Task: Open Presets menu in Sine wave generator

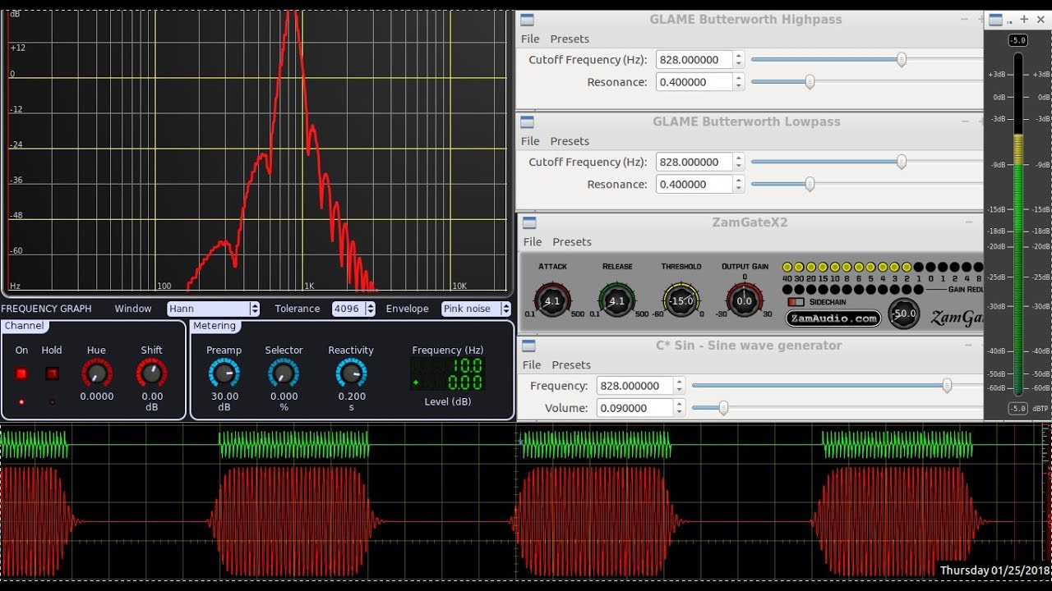Action: point(571,365)
